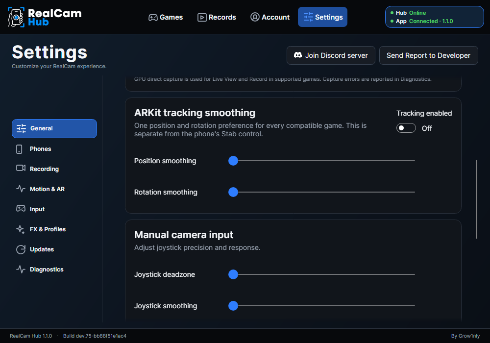Click the Settings sliders icon in the top nav
The width and height of the screenshot is (490, 343).
pyautogui.click(x=308, y=17)
